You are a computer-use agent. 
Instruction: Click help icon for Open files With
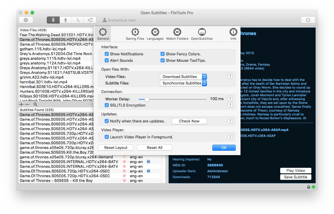(x=230, y=76)
